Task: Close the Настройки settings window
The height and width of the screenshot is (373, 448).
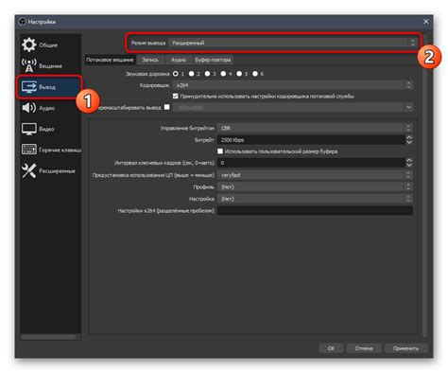Action: [x=426, y=22]
